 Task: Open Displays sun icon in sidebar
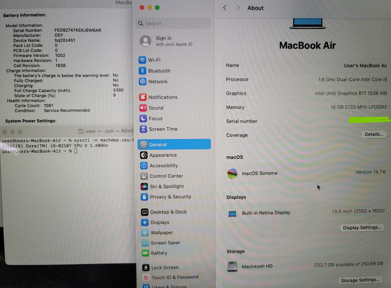click(145, 222)
